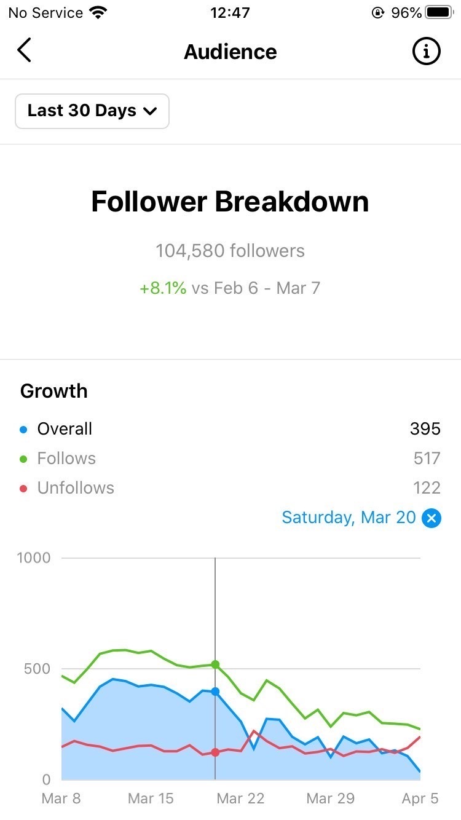Toggle the Unfollows series legend
The height and width of the screenshot is (820, 461).
67,487
